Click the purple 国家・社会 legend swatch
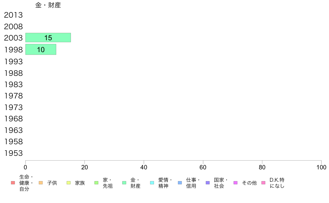 coord(208,183)
